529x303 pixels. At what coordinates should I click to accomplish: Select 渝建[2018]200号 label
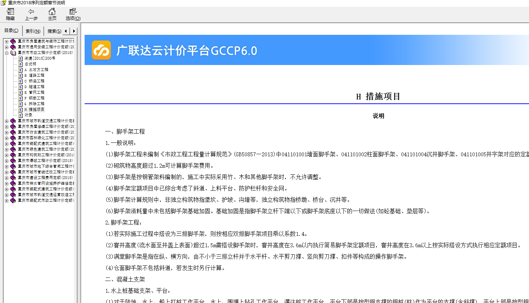coord(40,58)
